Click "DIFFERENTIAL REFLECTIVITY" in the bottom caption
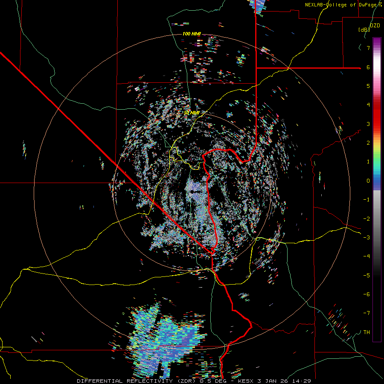The height and width of the screenshot is (384, 384). [125, 381]
